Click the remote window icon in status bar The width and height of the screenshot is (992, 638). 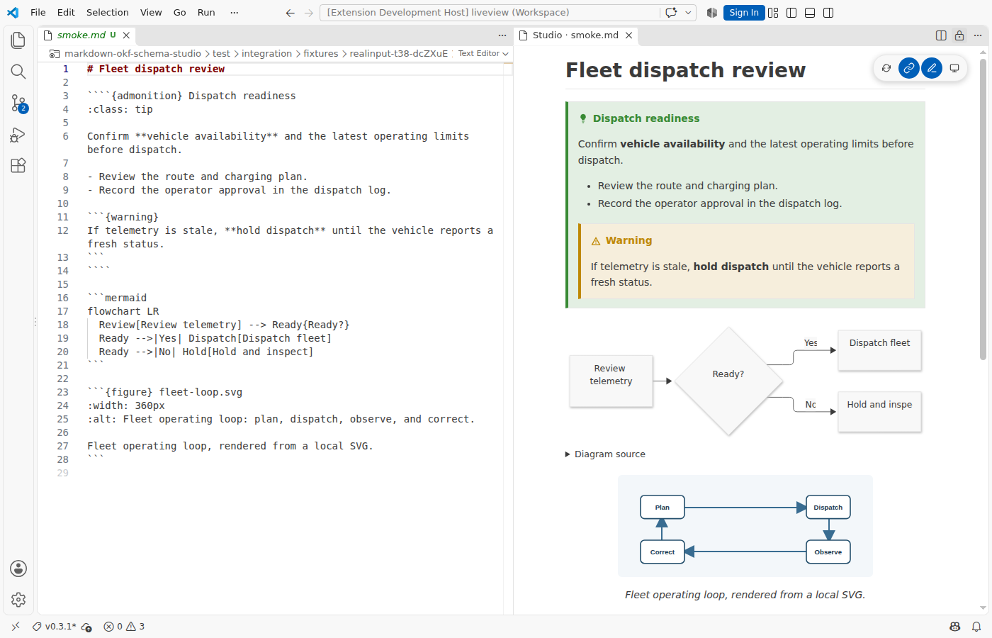click(16, 627)
